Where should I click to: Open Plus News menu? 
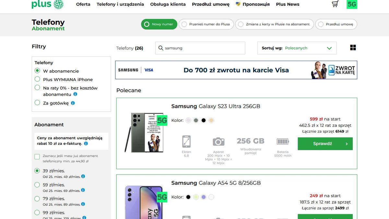coord(288,4)
